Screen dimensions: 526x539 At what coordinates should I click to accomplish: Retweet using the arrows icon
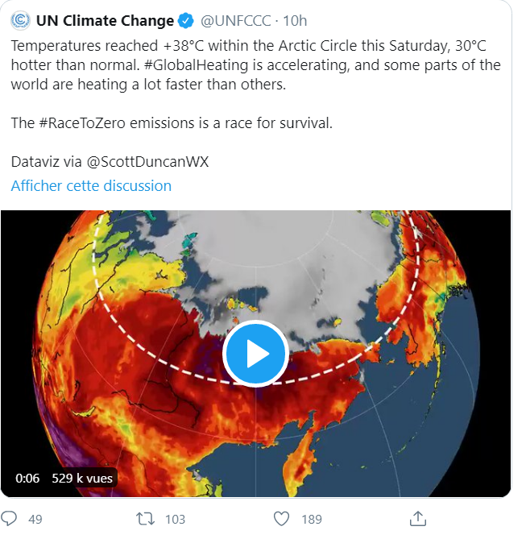coord(144,518)
